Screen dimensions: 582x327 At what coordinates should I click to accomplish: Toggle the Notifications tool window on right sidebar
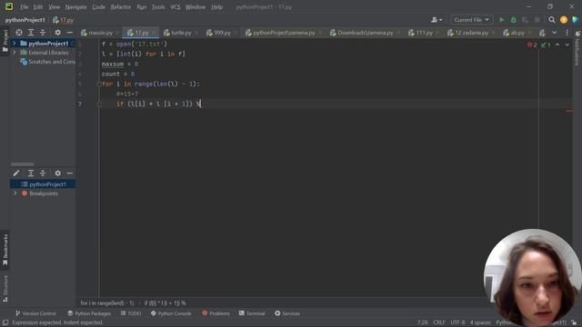coord(577,47)
